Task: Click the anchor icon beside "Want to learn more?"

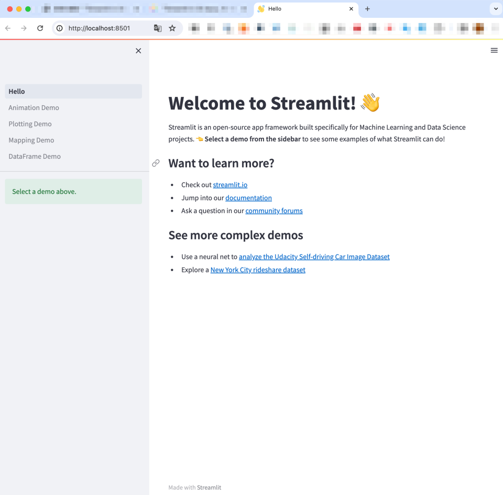Action: click(x=156, y=163)
